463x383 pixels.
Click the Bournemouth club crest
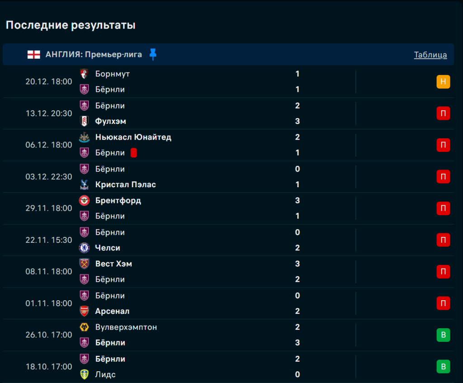84,74
